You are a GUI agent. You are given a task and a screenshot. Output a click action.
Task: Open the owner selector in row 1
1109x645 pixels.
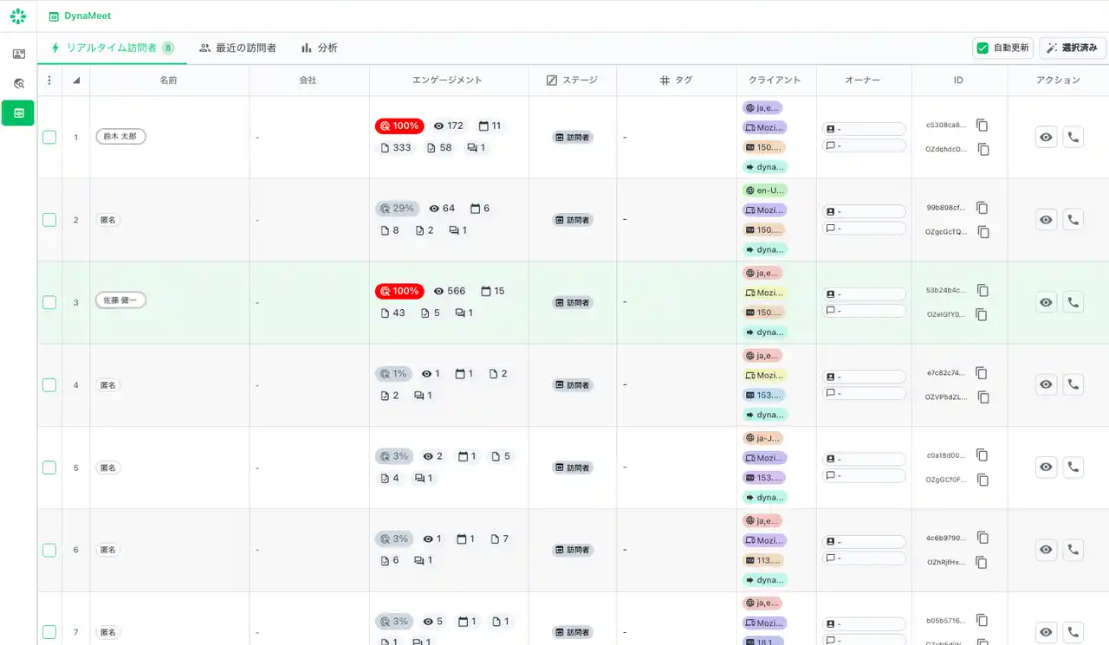pos(864,129)
